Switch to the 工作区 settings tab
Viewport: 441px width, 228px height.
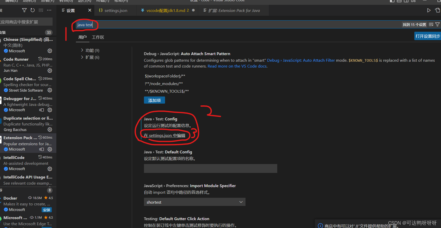point(98,37)
